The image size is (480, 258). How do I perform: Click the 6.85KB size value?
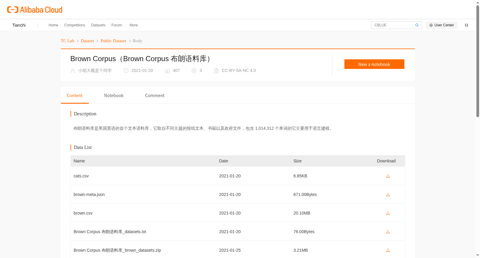[x=300, y=176]
